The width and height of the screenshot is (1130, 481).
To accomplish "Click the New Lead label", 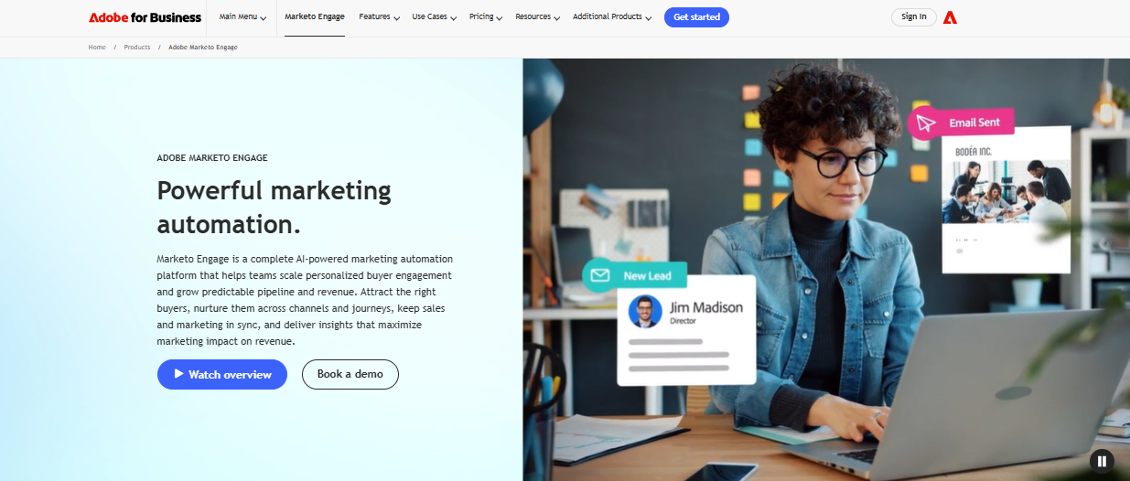I will (x=648, y=275).
